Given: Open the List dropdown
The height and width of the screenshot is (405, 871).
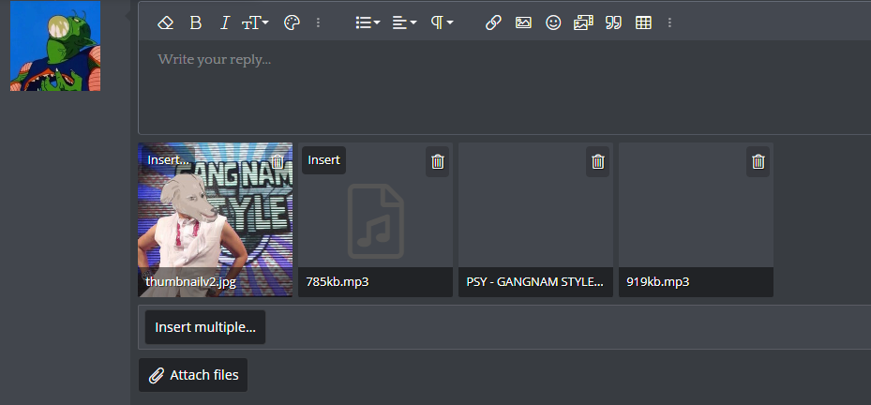Looking at the screenshot, I should tap(368, 22).
